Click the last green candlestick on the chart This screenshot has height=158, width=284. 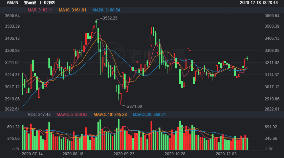[x=247, y=58]
